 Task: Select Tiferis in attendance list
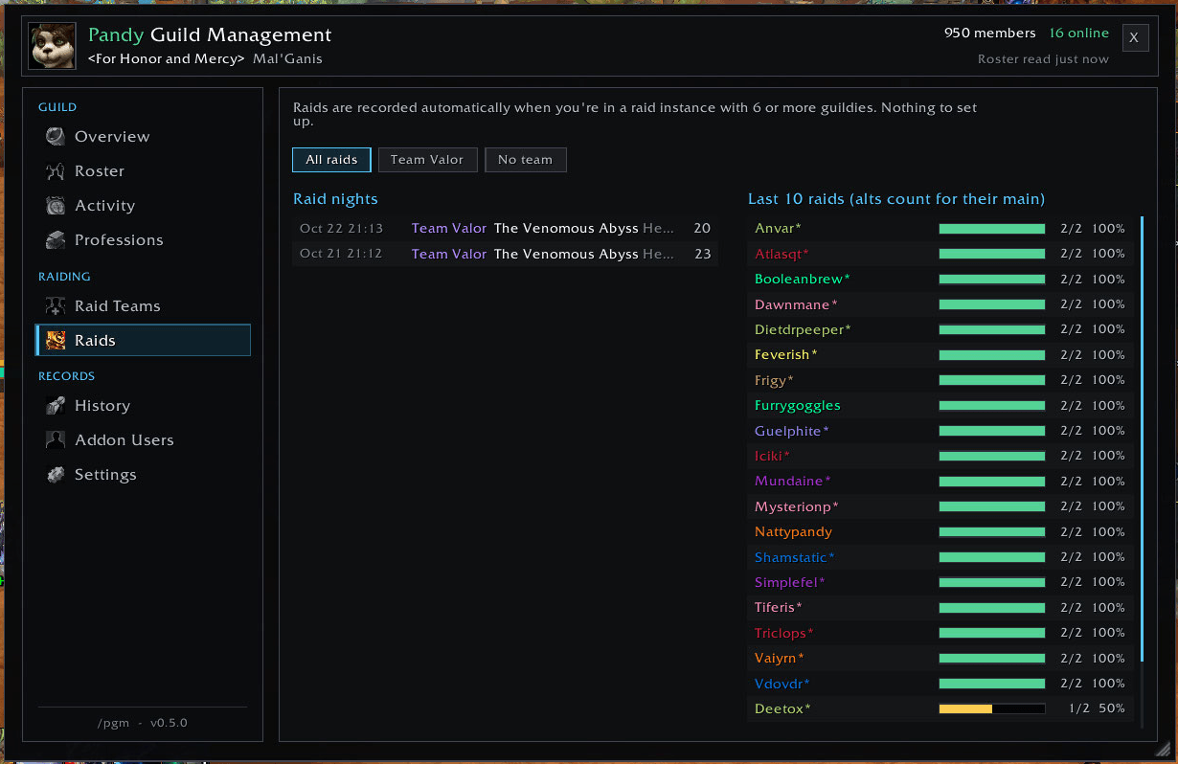tap(940, 608)
